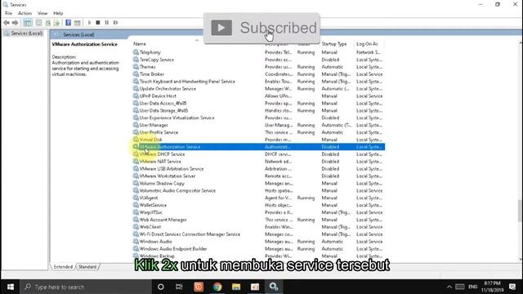
Task: Go back with the toolbar Back arrow
Action: click(7, 23)
